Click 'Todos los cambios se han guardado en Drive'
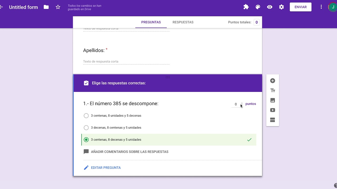The image size is (337, 189). coord(85,7)
